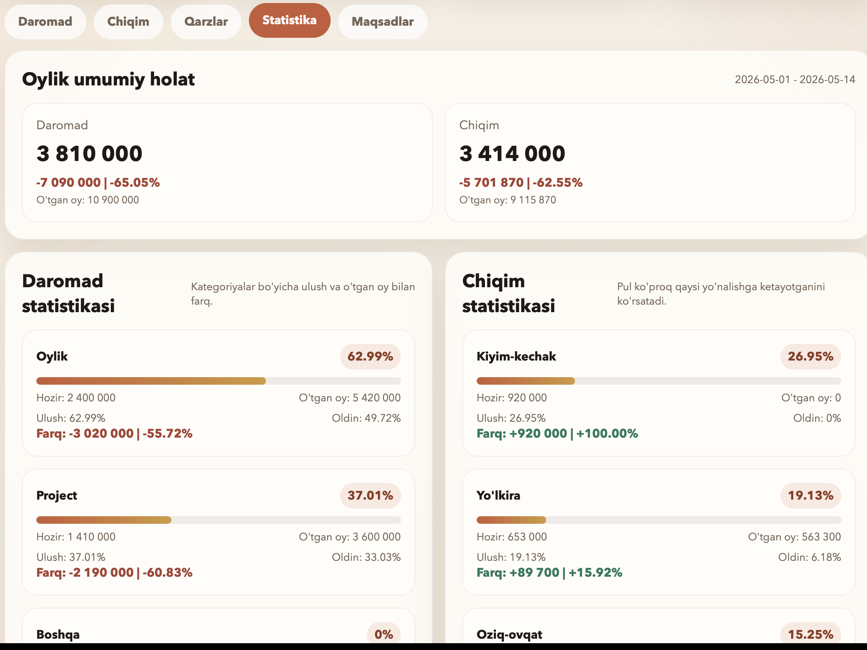Screen dimensions: 867x650
Task: Click the Chiqim statistikasi heading
Action: point(508,293)
